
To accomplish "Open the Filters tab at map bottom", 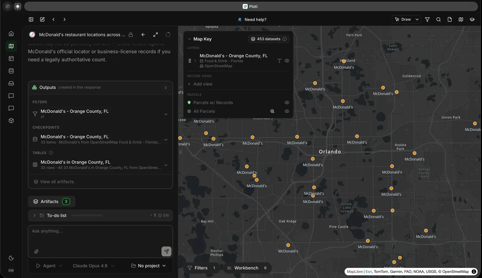I will [x=201, y=268].
